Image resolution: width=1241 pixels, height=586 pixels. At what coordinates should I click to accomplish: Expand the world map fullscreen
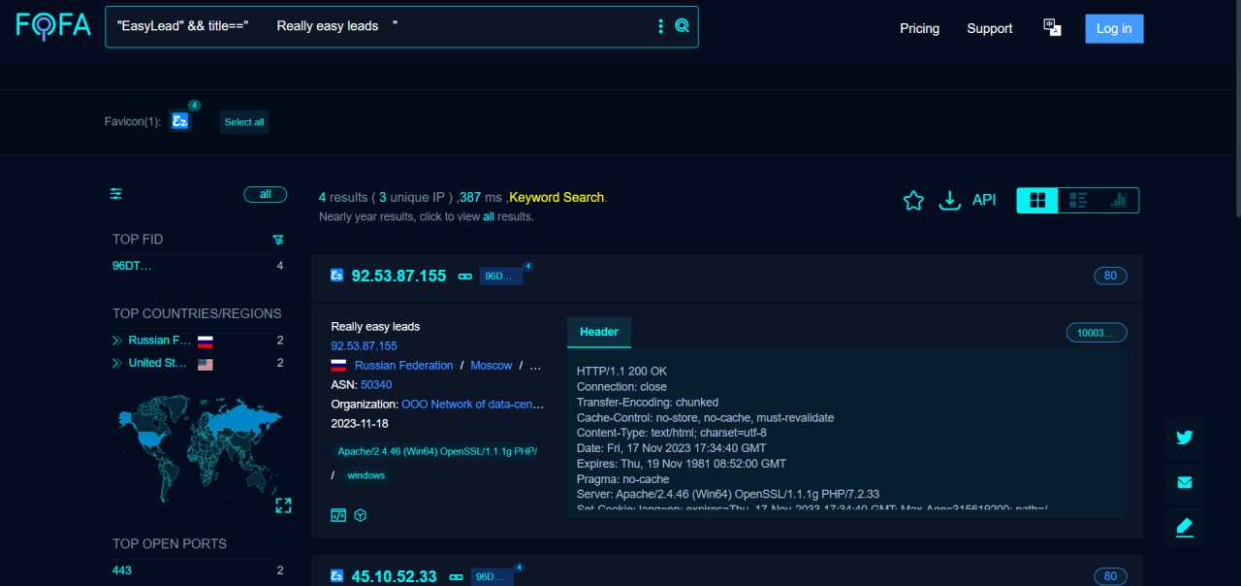283,505
